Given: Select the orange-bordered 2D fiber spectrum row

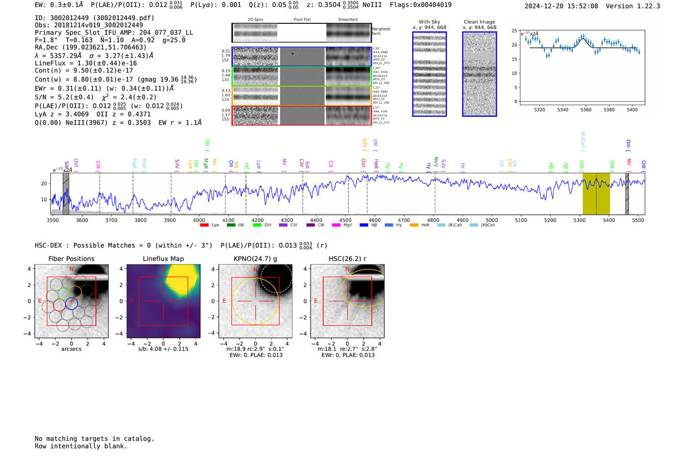Looking at the screenshot, I should 302,96.
